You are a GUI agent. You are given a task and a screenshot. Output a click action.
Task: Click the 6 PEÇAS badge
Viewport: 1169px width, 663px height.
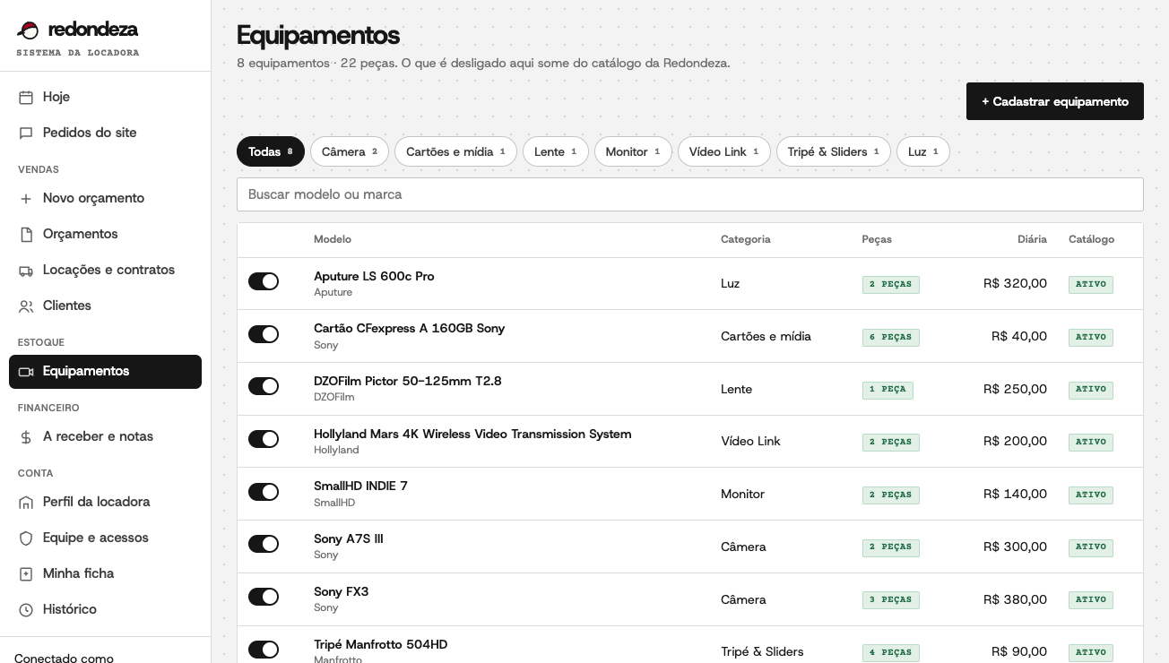pyautogui.click(x=891, y=337)
